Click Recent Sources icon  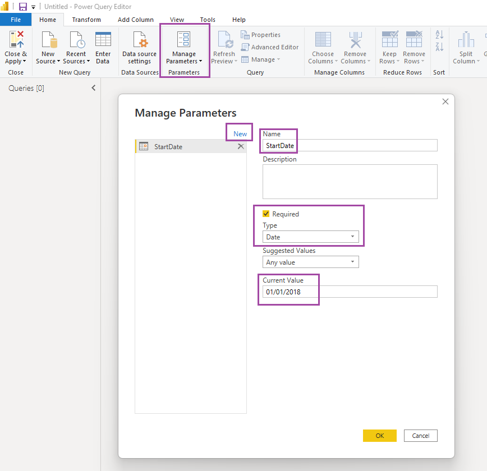[76, 39]
